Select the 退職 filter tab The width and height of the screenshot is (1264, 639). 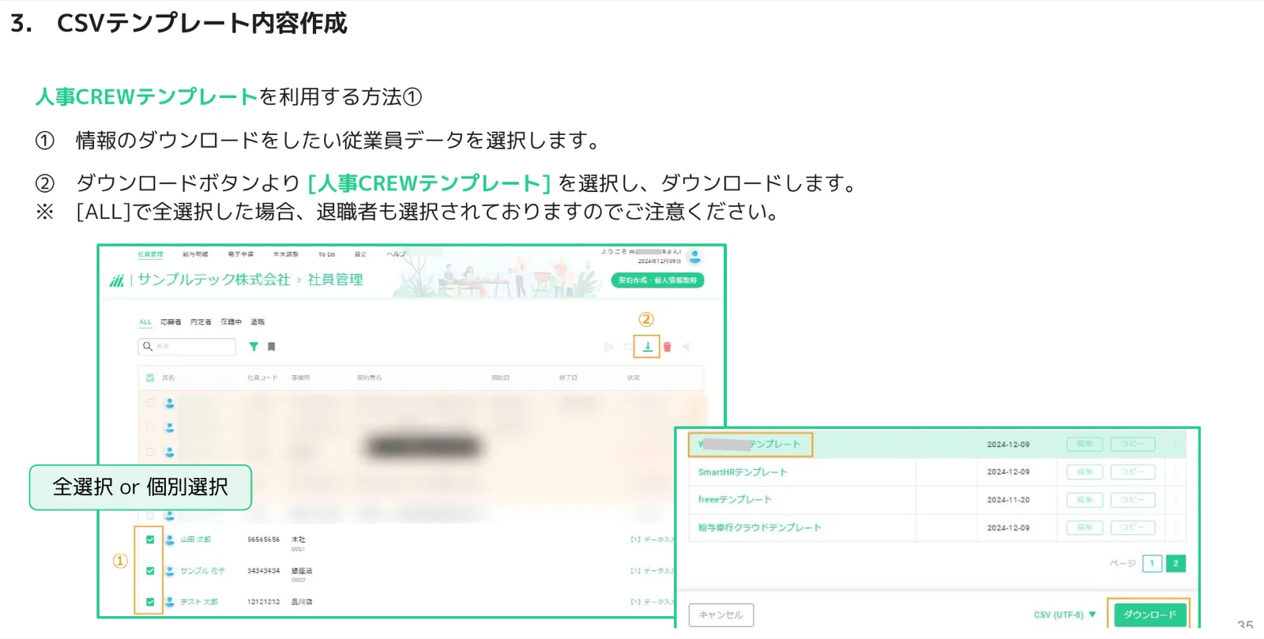(258, 322)
